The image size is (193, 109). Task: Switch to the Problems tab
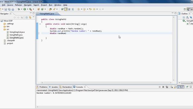[42, 87]
